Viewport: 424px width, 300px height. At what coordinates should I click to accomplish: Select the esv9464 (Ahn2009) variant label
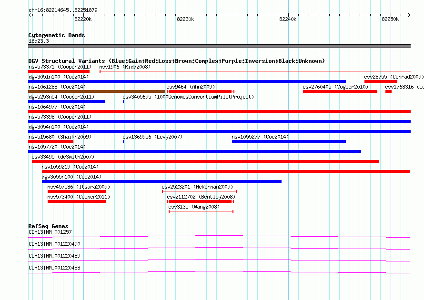pos(191,87)
